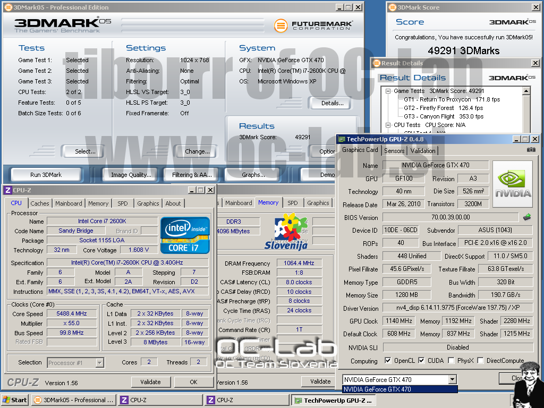Collapse the Game Tests tree node
The image size is (544, 408).
(x=388, y=91)
